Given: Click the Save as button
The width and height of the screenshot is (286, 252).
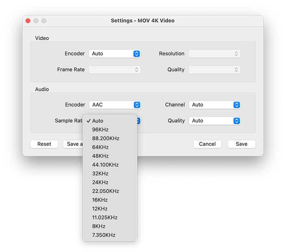Looking at the screenshot, I should (74, 144).
